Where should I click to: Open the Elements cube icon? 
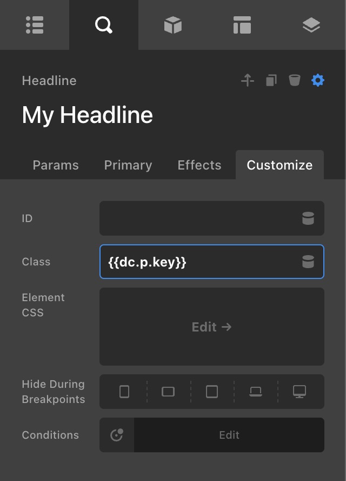pos(172,25)
